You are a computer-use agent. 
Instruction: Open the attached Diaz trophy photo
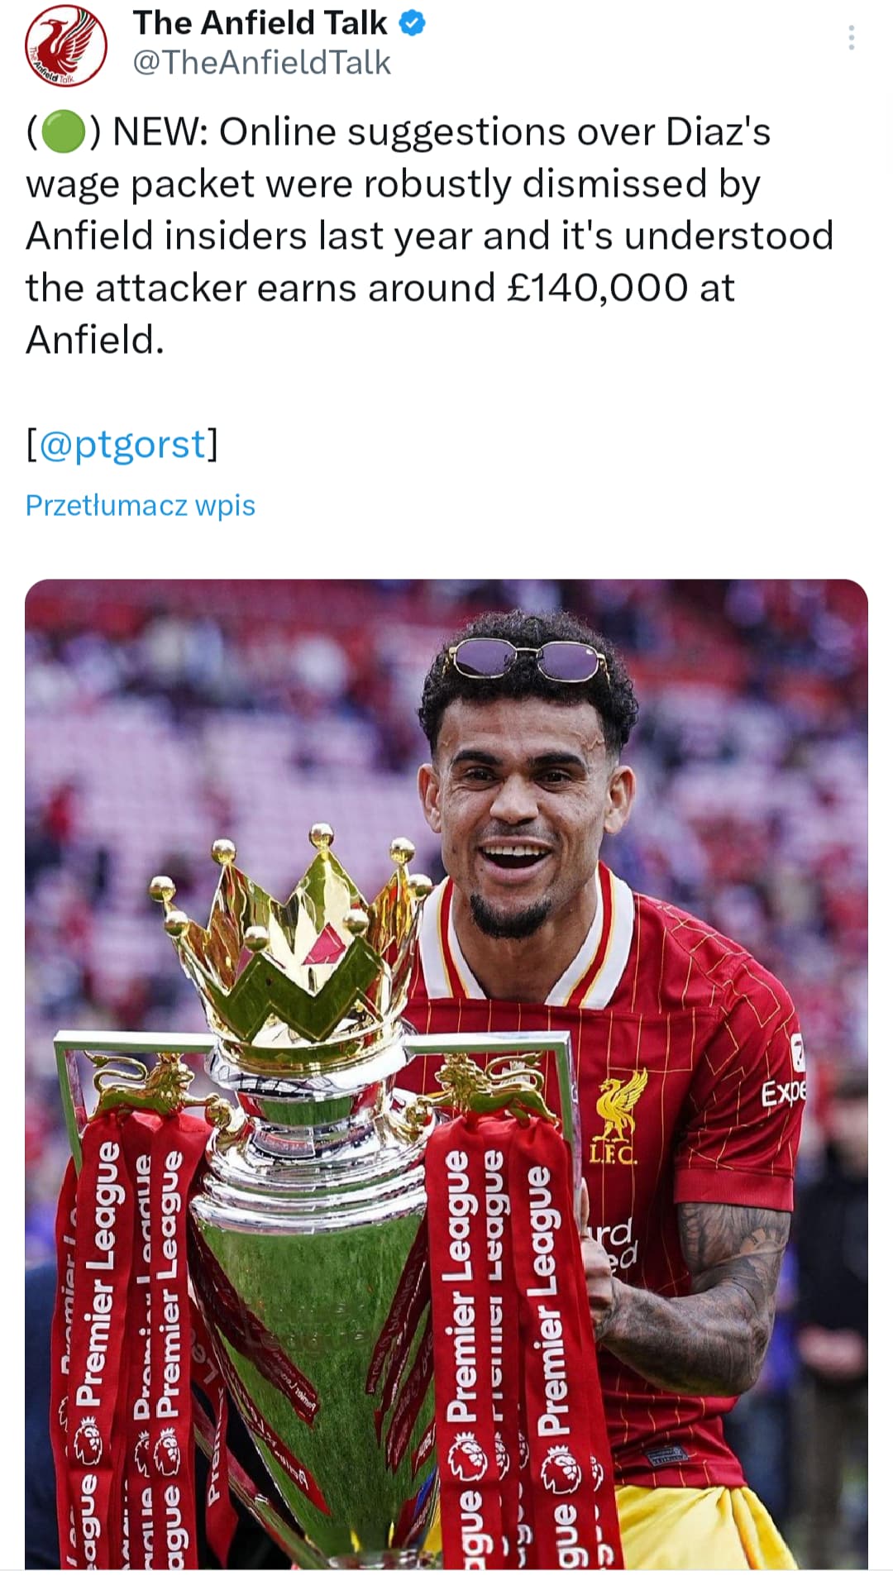tap(446, 1073)
